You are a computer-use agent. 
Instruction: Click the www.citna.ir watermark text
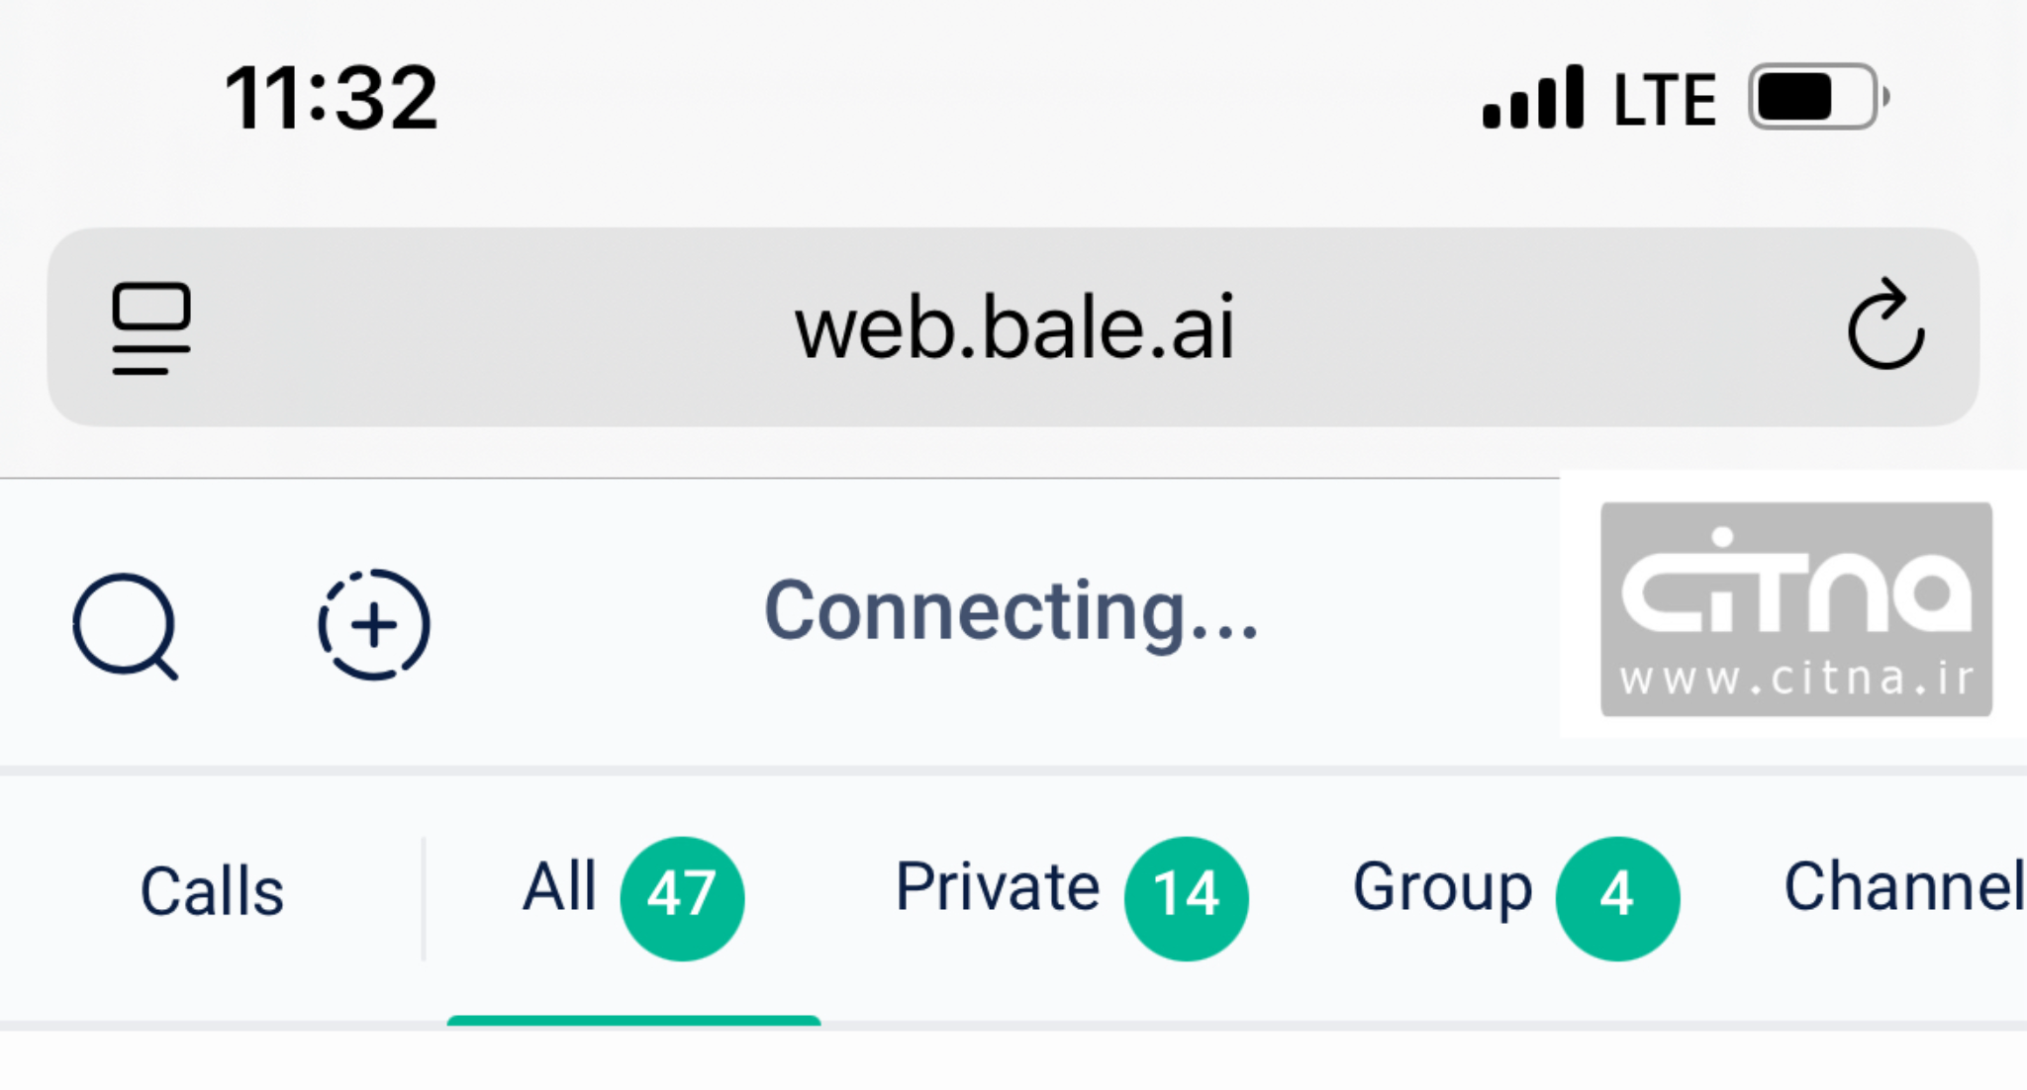[1796, 680]
